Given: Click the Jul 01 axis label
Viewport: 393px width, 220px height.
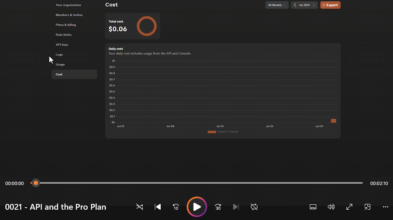Looking at the screenshot, I should point(121,126).
